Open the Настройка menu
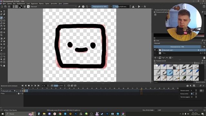Image resolution: width=206 pixels, height=116 pixels. point(54,4)
